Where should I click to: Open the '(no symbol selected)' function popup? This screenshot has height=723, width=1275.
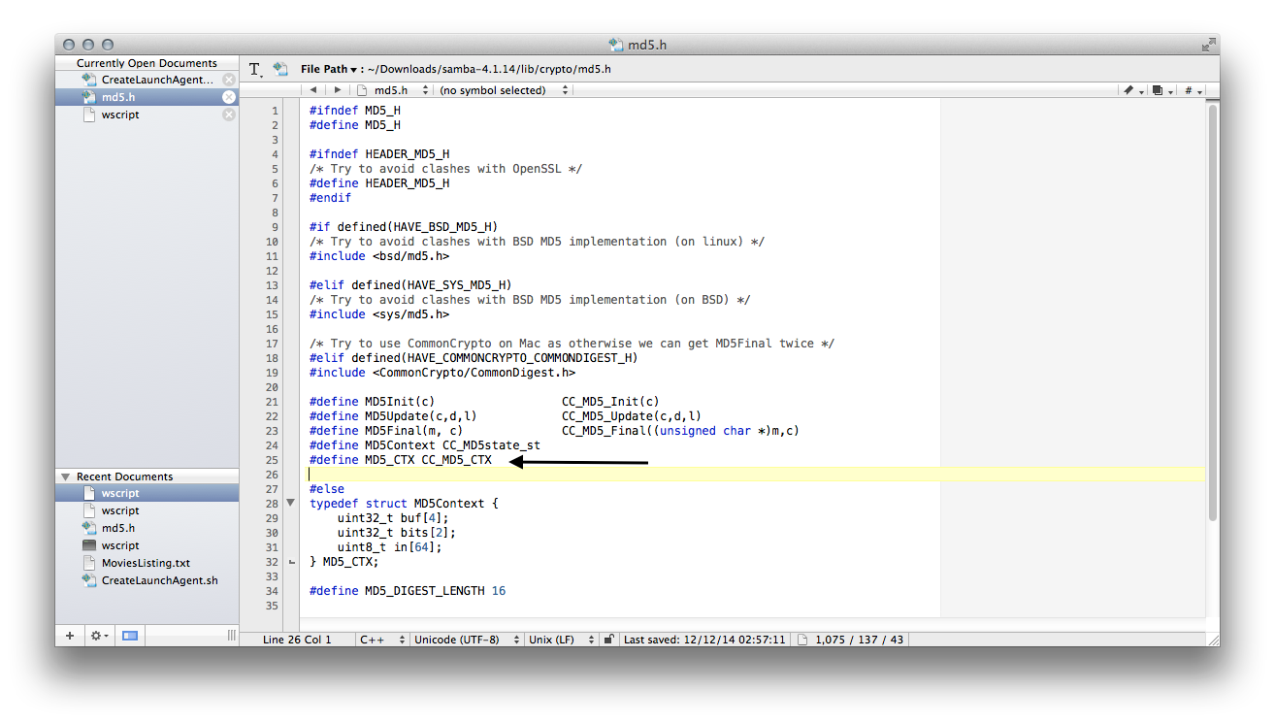coord(505,90)
